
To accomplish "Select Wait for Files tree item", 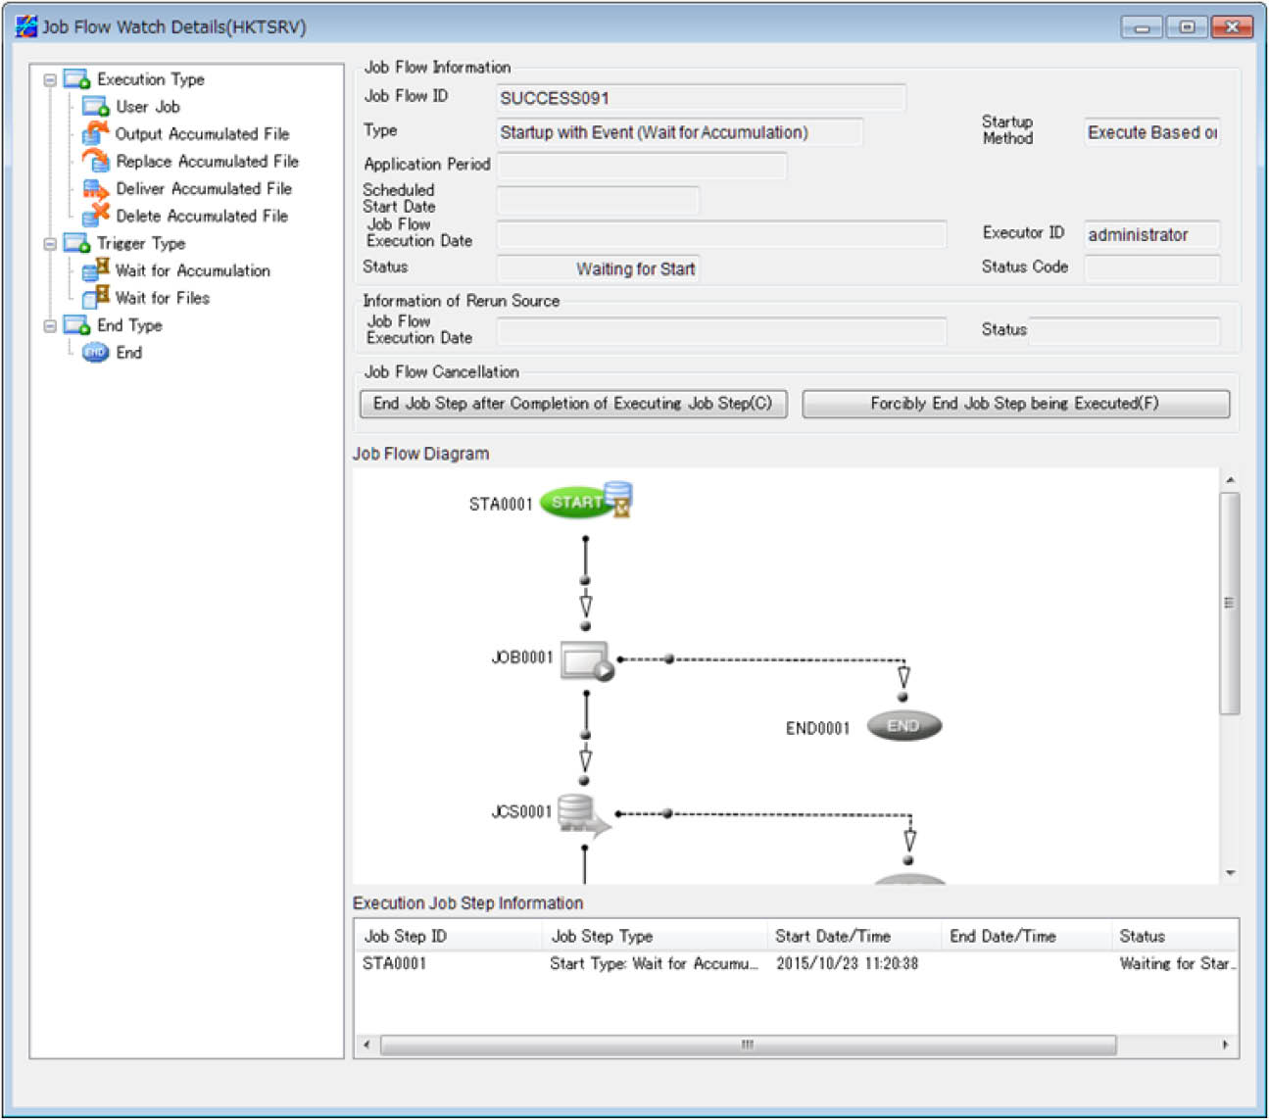I will (x=162, y=298).
